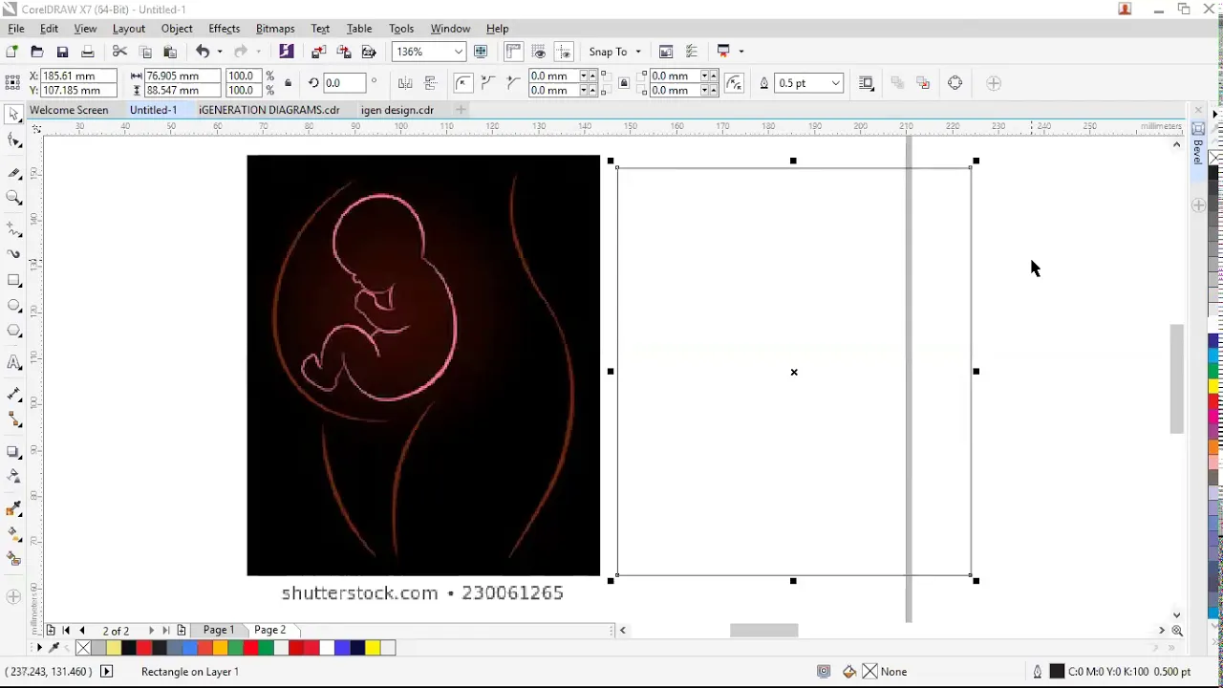The height and width of the screenshot is (688, 1223).
Task: Open the zoom level 136% dropdown
Action: tap(459, 52)
